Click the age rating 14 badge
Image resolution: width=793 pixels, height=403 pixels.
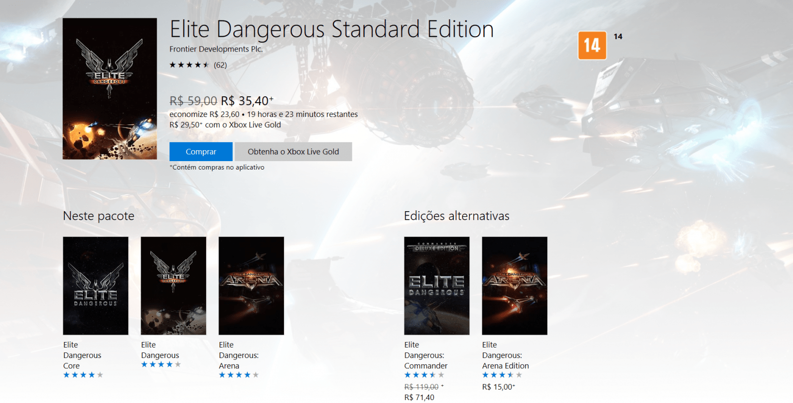point(592,45)
